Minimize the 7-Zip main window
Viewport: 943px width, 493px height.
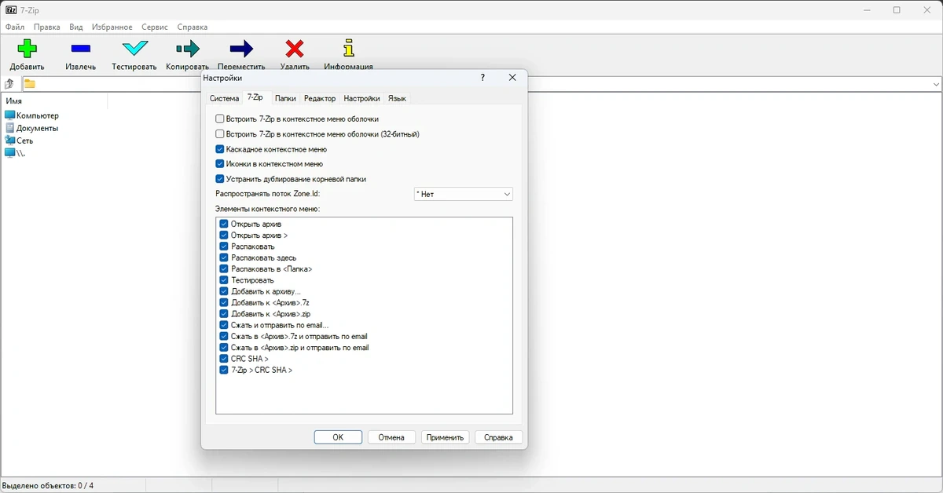click(x=868, y=10)
